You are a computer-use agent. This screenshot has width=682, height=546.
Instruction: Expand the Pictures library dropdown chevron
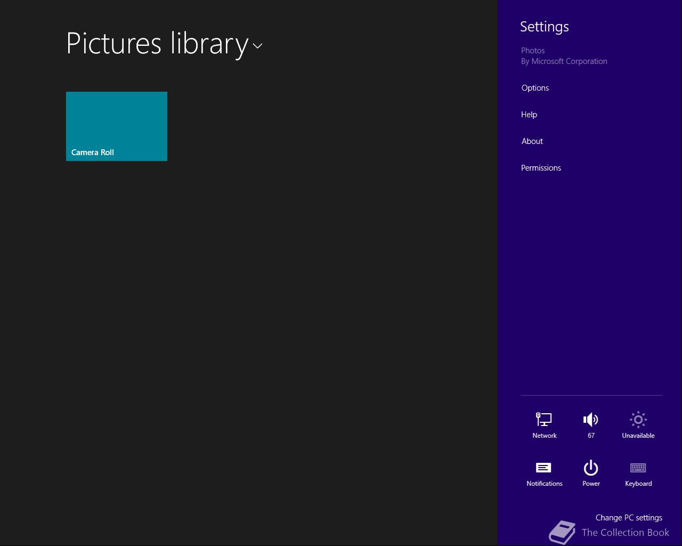click(258, 46)
